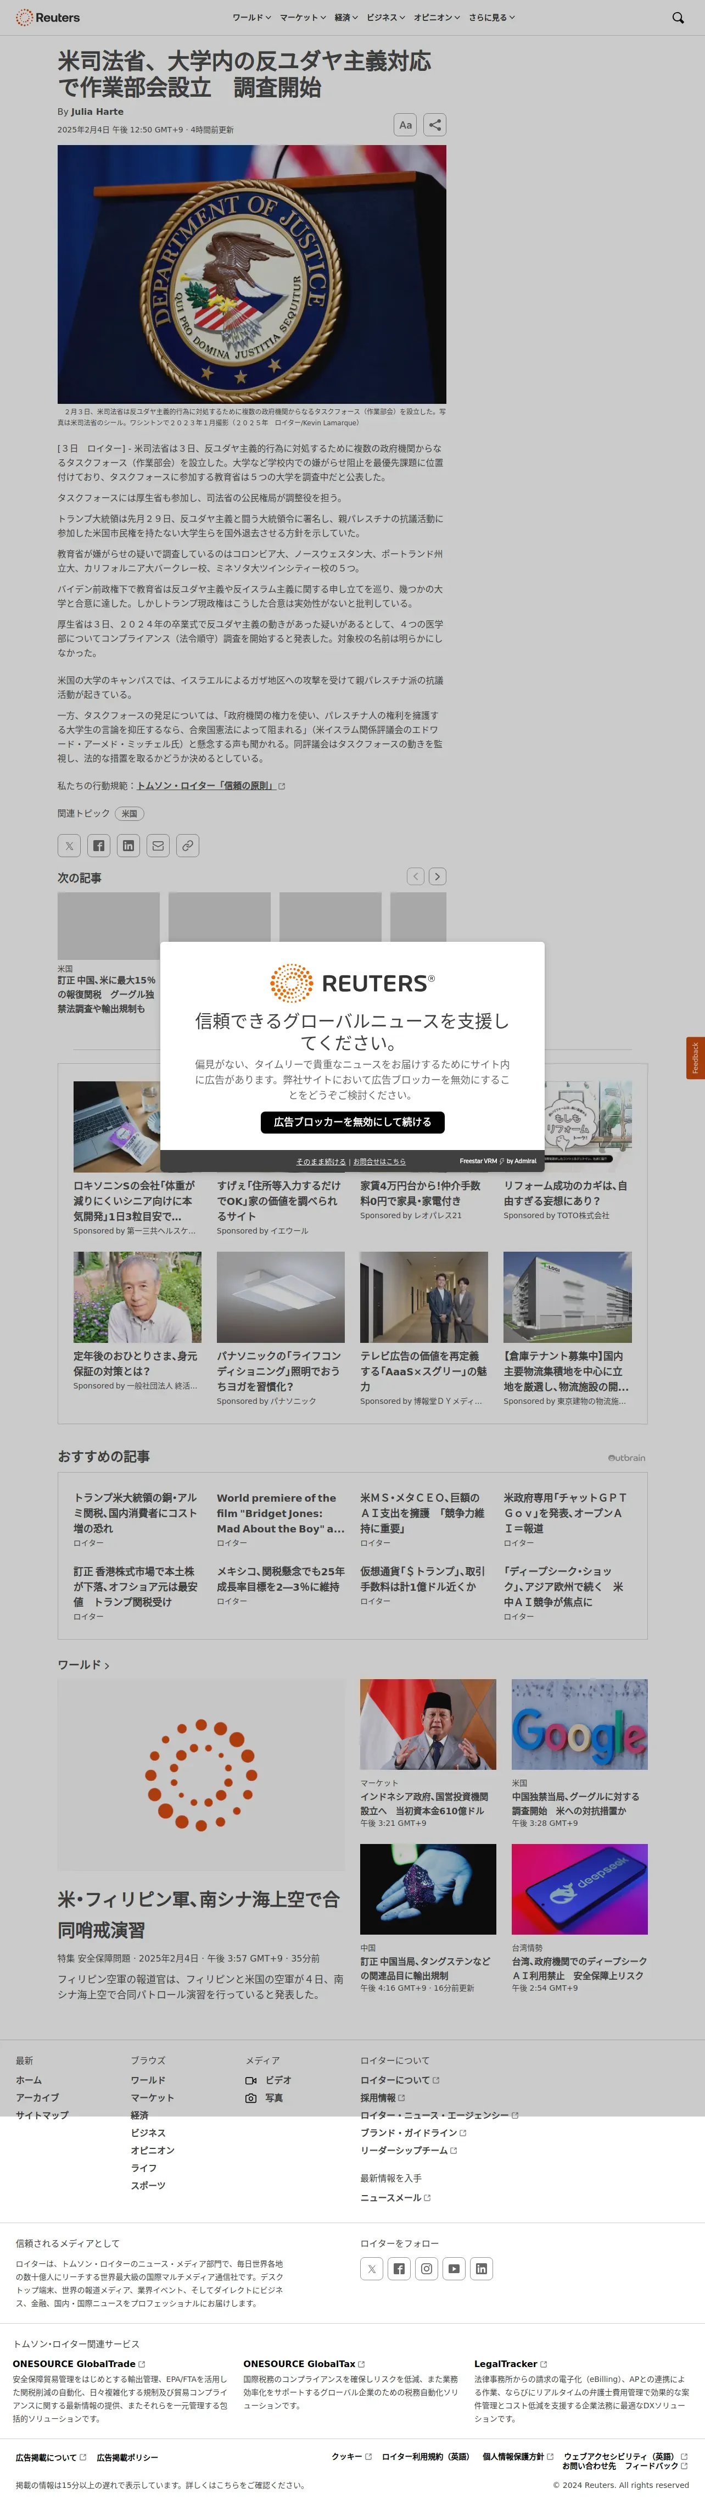Expand the オピニオン navigation dropdown

pyautogui.click(x=437, y=18)
